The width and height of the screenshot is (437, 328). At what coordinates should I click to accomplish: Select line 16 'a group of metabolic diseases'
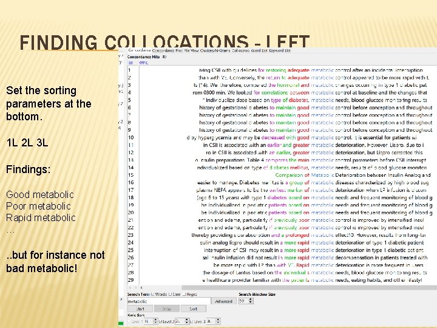[313, 182]
